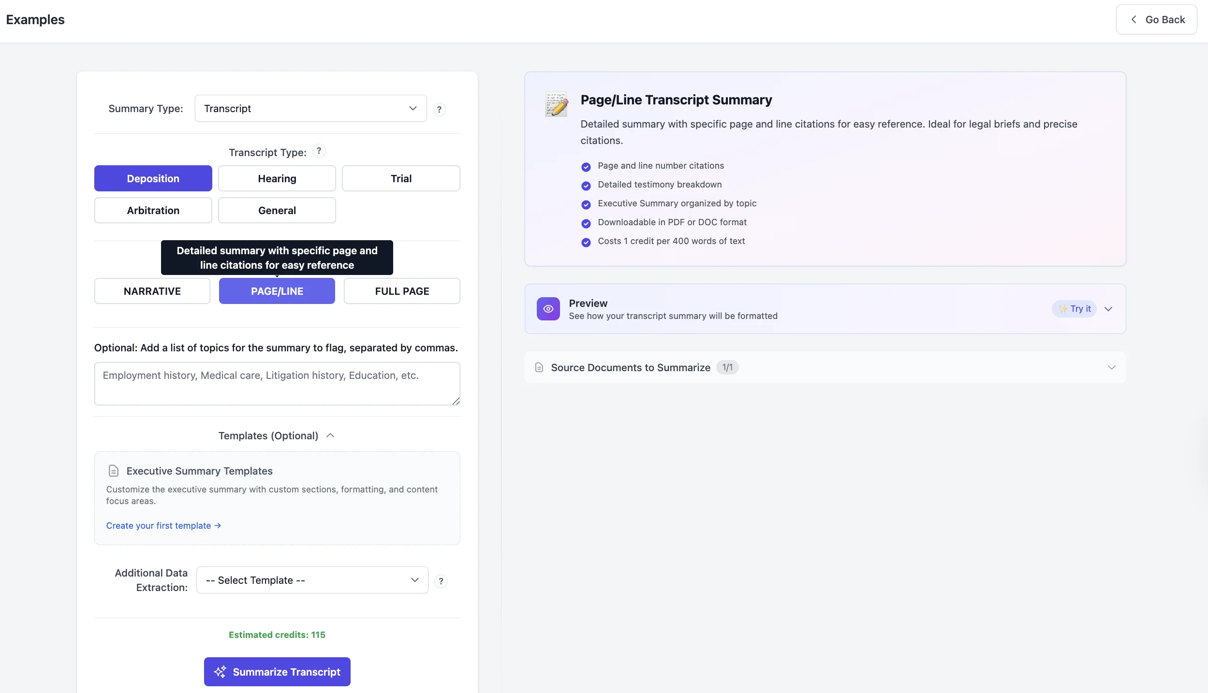Open the Select Template dropdown
The height and width of the screenshot is (693, 1208).
[x=312, y=580]
